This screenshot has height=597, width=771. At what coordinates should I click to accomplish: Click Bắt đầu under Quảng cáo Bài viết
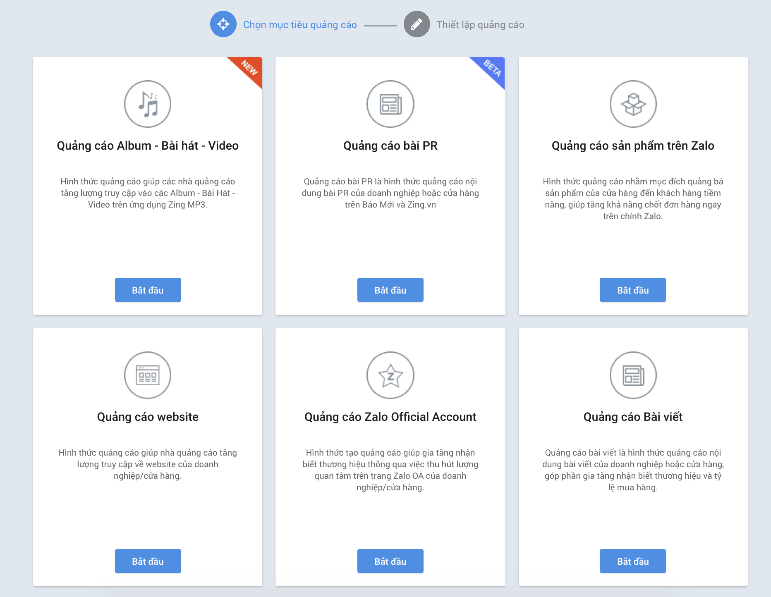point(633,561)
